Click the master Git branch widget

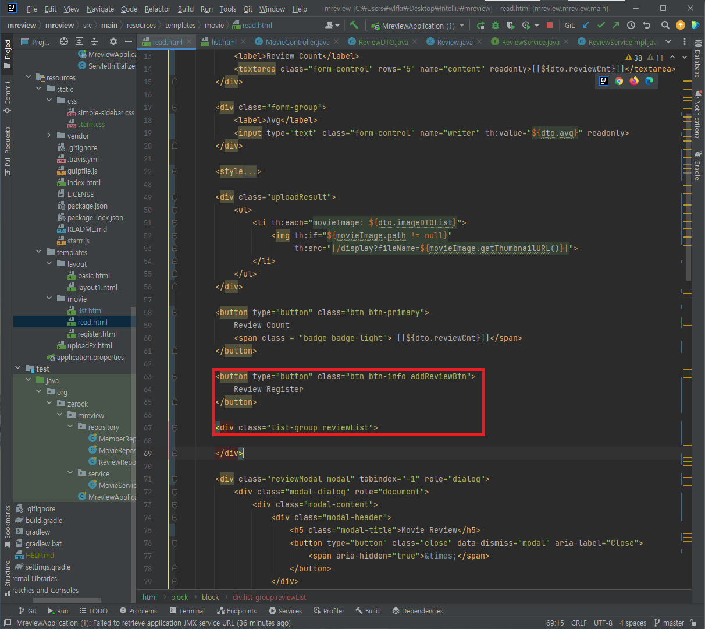(669, 623)
